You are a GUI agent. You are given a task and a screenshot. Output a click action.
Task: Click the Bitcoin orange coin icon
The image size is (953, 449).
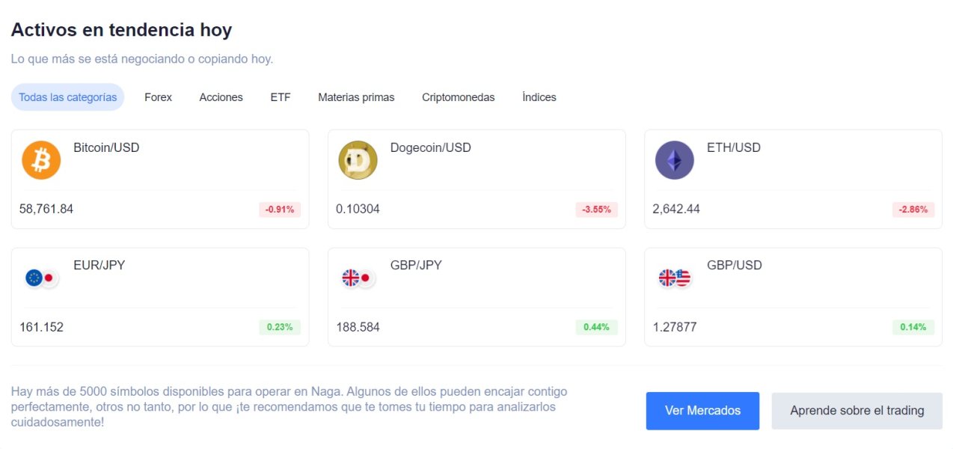(41, 160)
